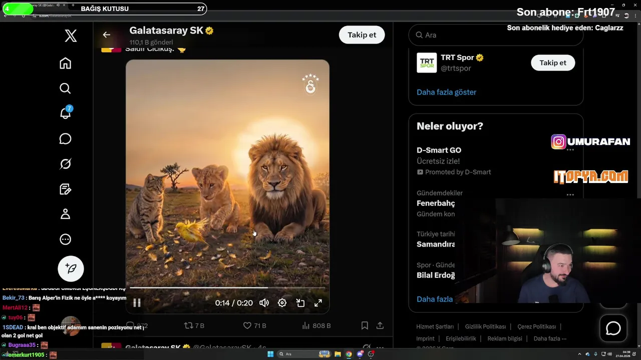Open the TRT Spor account name
Screen dimensions: 641x360
coord(457,57)
